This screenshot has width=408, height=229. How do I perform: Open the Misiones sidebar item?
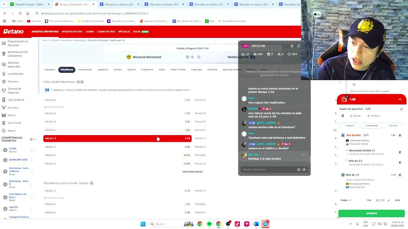(13, 81)
